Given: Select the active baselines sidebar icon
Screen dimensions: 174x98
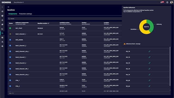Looking at the screenshot, I should coord(2,33).
